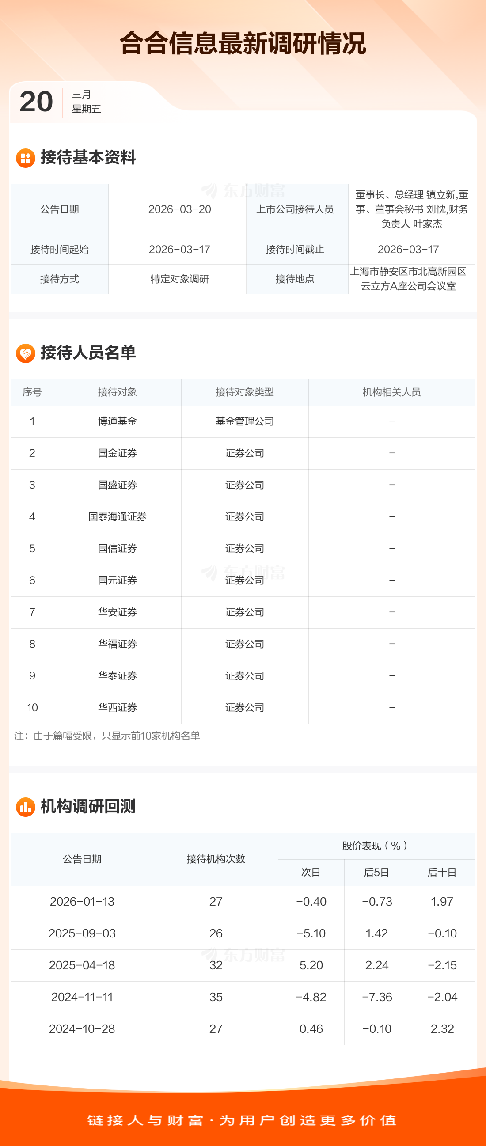This screenshot has height=1146, width=486.
Task: Select the 后十日 column header
Action: pos(442,873)
